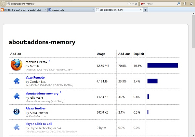This screenshot has height=137, width=195.
Task: Reload the page with the refresh icon
Action: pyautogui.click(x=136, y=4)
